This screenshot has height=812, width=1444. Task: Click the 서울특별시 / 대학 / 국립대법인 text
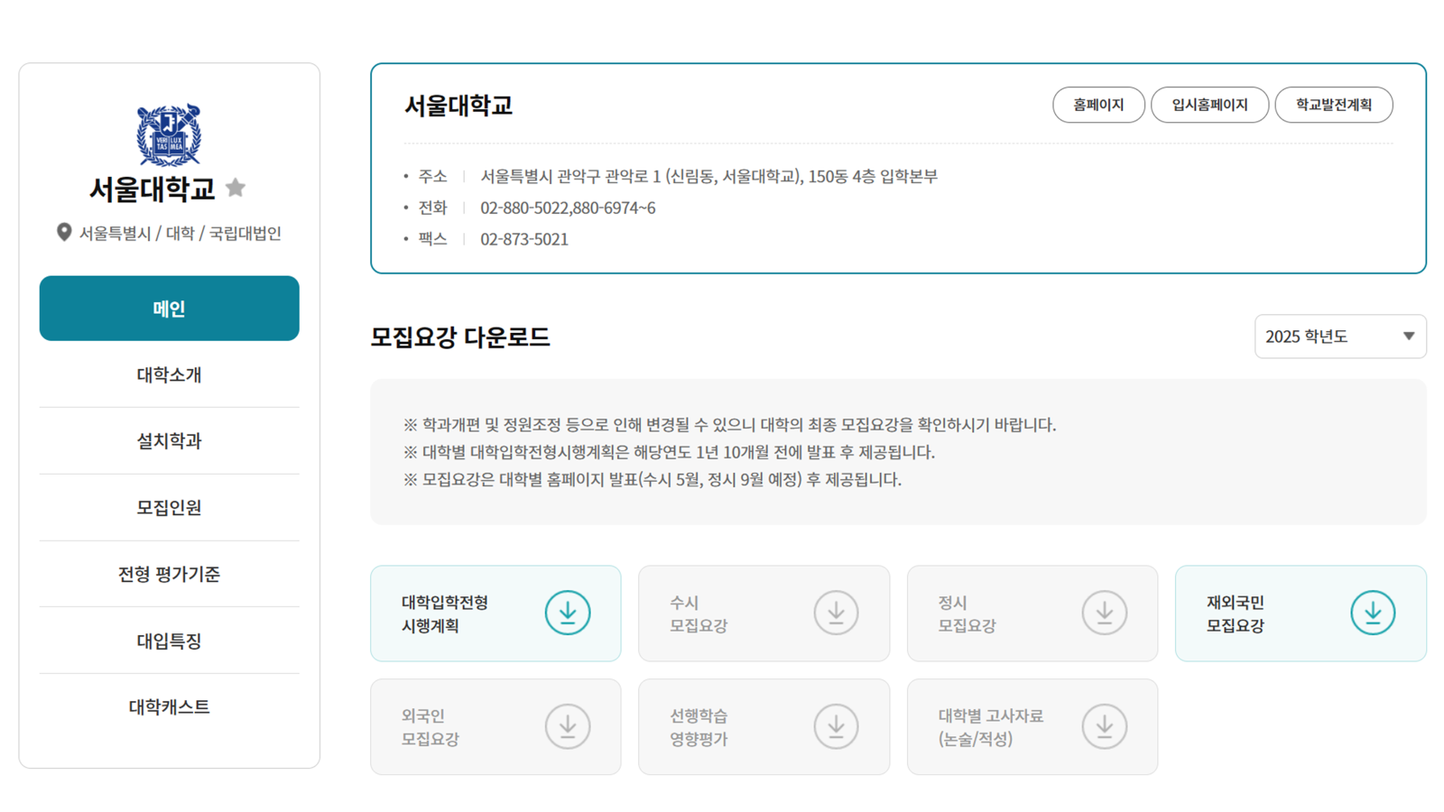click(180, 233)
